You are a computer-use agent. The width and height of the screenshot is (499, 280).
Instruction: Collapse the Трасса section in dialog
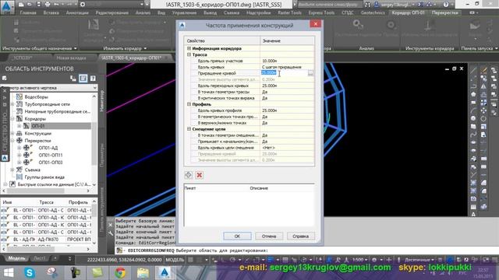click(189, 54)
